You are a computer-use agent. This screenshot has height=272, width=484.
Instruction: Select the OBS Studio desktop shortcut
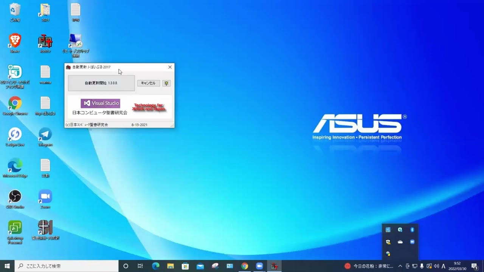(x=15, y=199)
